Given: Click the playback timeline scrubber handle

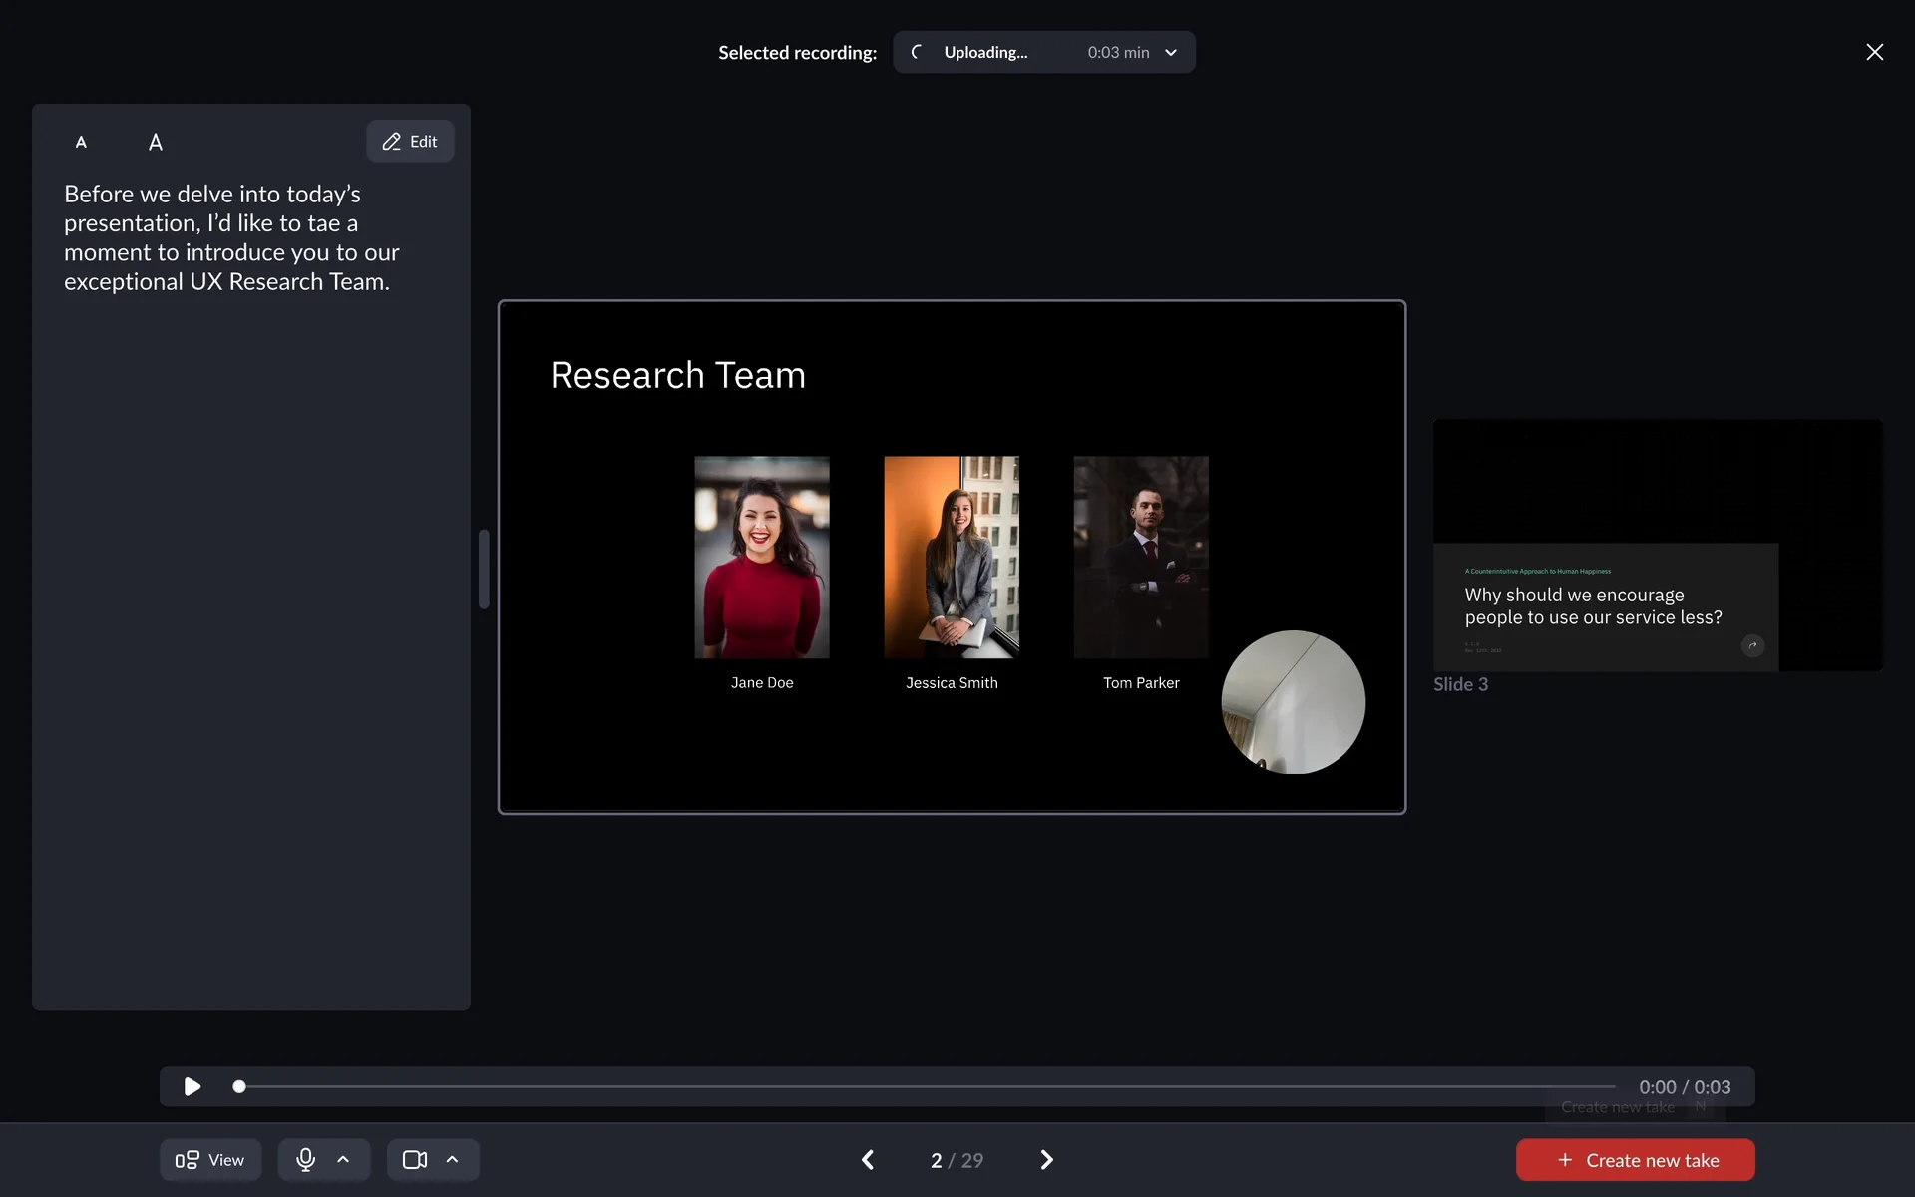Looking at the screenshot, I should coord(239,1086).
